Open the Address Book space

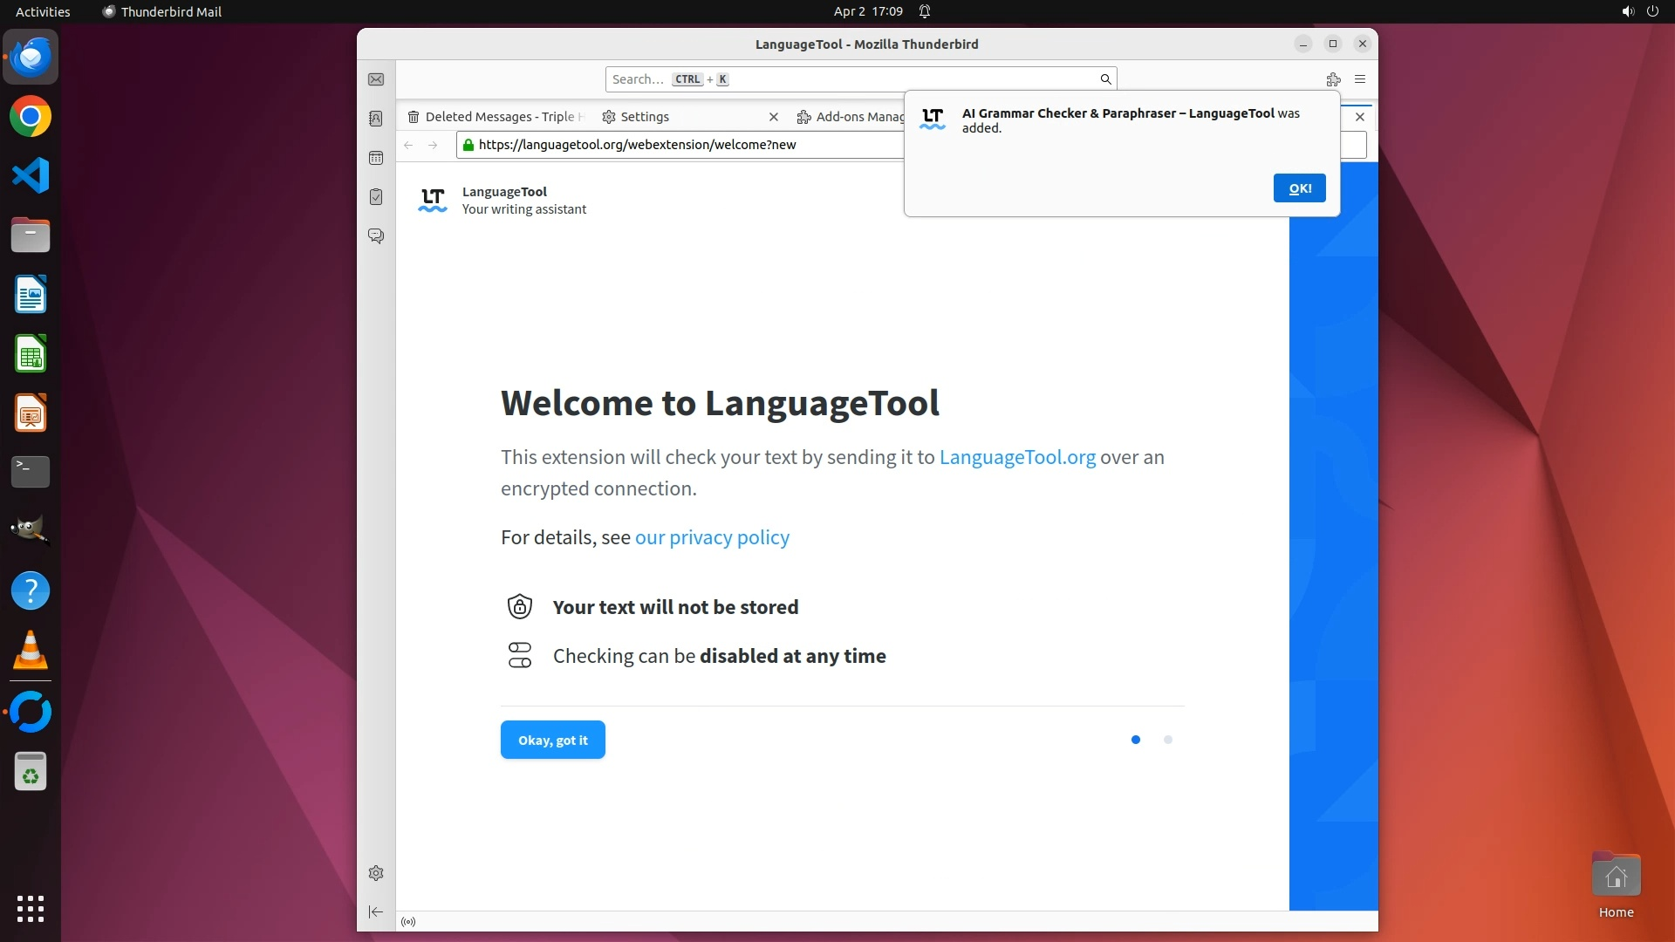[376, 119]
